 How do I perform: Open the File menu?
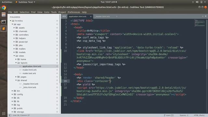10,12
